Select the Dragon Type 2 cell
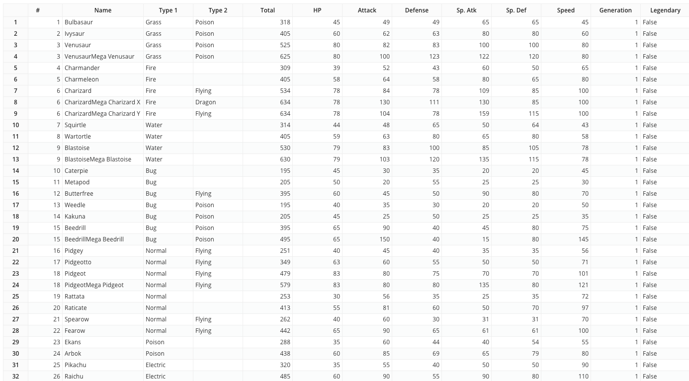689x381 pixels. (x=206, y=102)
